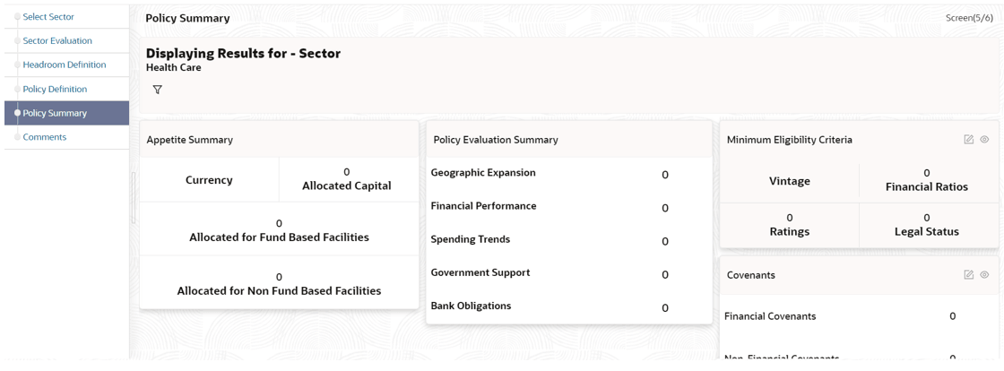Select the Financial Ratios tile
Image resolution: width=1004 pixels, height=371 pixels.
(x=927, y=180)
